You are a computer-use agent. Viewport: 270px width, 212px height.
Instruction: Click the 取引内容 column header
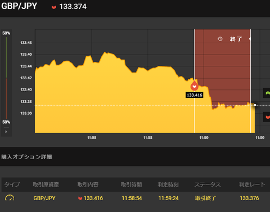pyautogui.click(x=88, y=184)
